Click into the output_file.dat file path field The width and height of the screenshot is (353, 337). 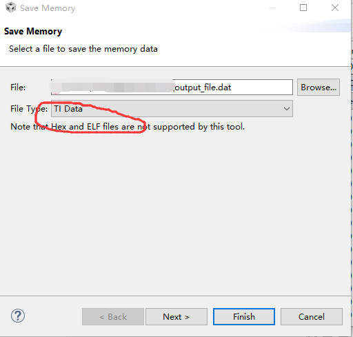point(172,88)
